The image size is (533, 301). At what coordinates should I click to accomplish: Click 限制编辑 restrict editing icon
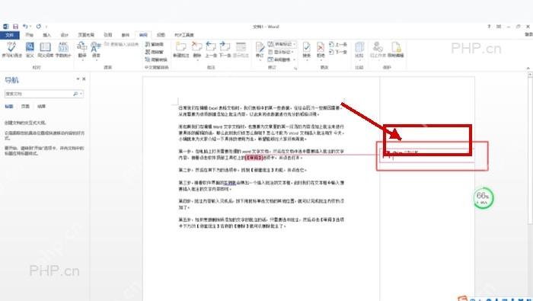coord(396,50)
